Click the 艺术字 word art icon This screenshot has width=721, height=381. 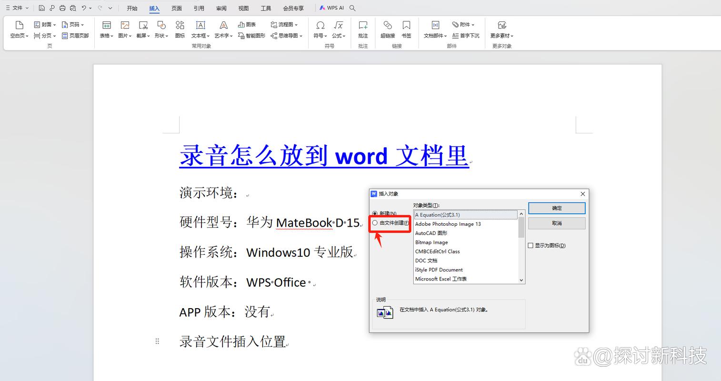[x=223, y=25]
